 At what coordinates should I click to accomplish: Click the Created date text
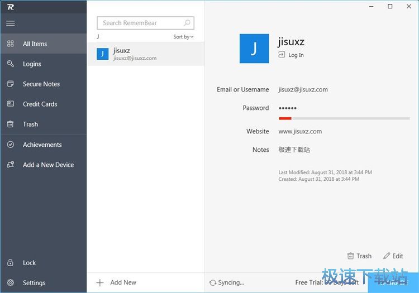pyautogui.click(x=319, y=179)
